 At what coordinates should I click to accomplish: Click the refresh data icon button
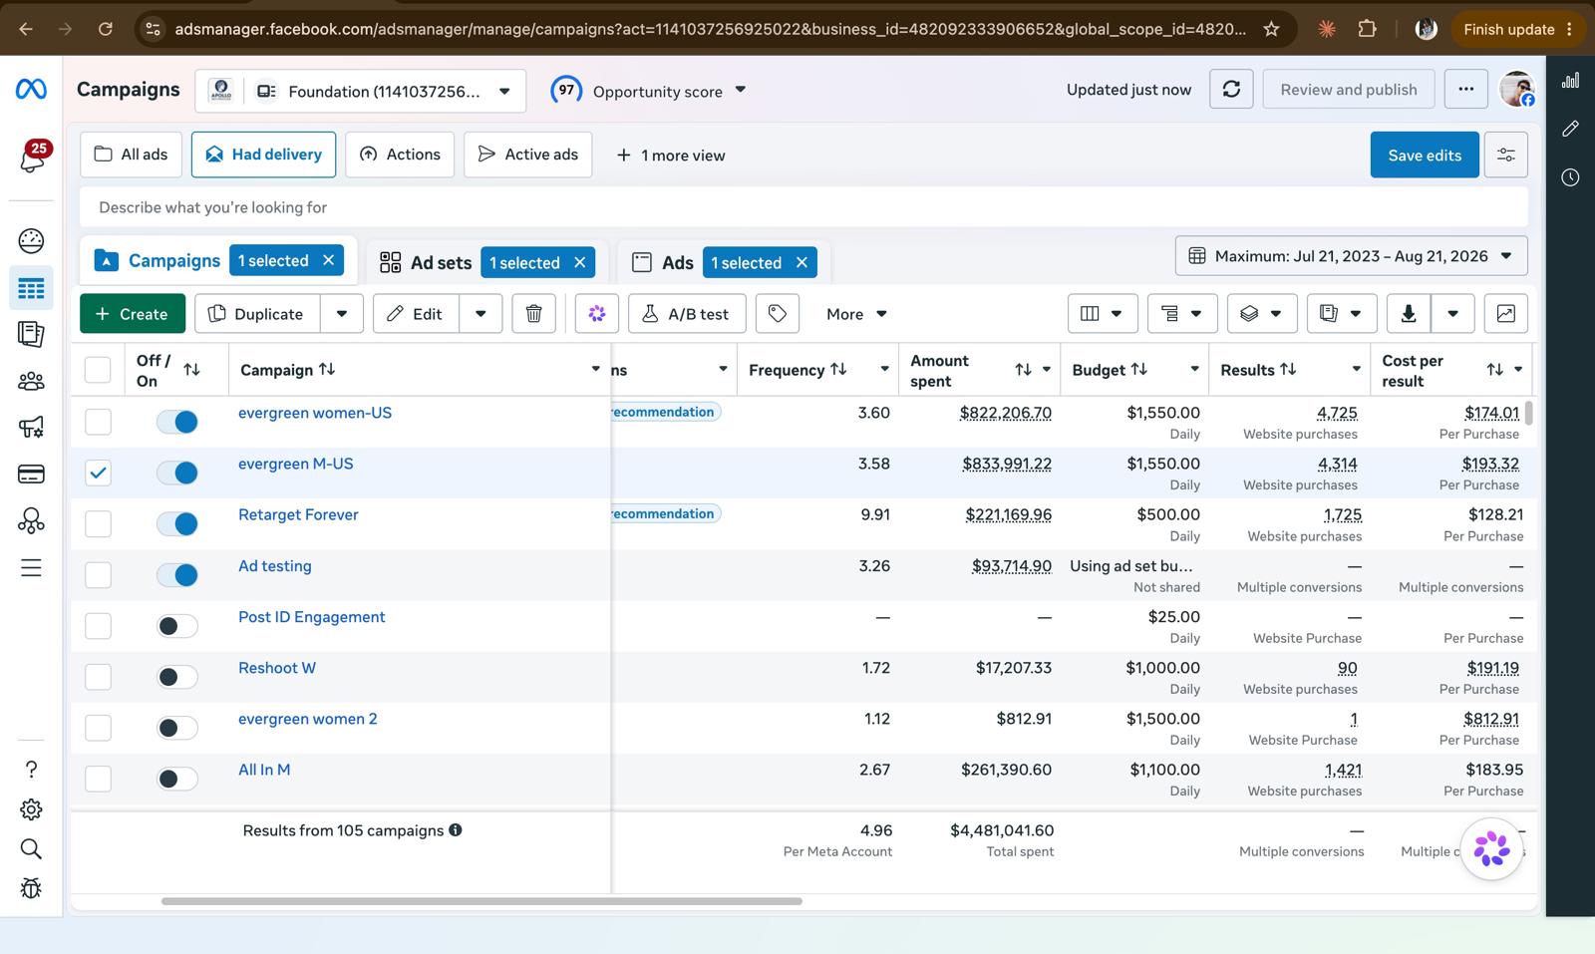coord(1231,90)
